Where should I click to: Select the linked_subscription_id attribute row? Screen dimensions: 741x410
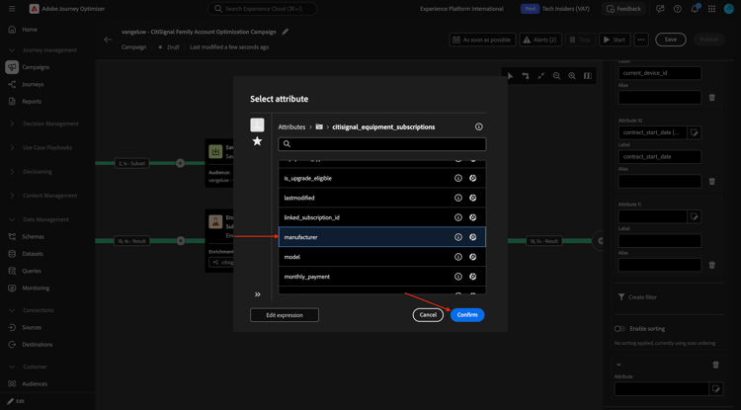tap(381, 217)
